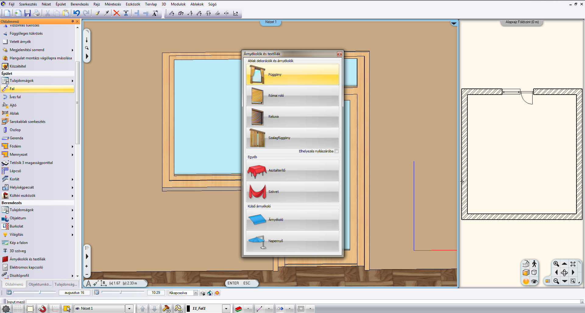The image size is (585, 313).
Task: Open the Kikapcsolva dropdown
Action: point(196,293)
